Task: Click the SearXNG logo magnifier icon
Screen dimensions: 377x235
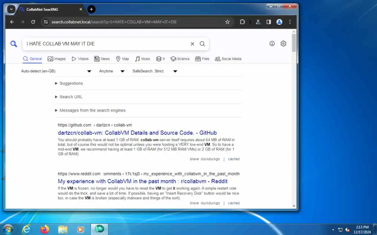Action: coord(14,44)
